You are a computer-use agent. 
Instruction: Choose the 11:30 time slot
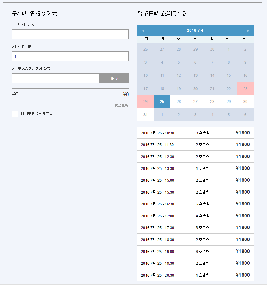[195, 145]
